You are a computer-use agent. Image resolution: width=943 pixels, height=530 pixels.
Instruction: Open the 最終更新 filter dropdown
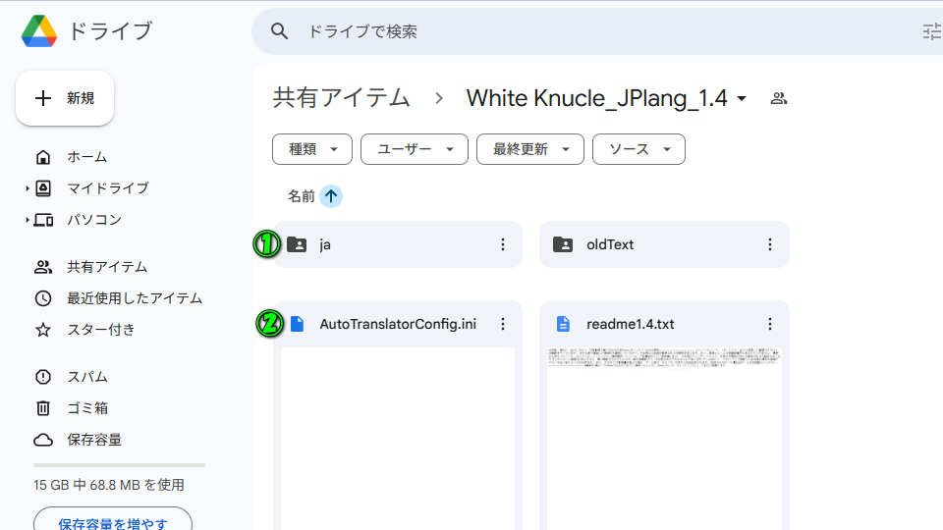[530, 149]
